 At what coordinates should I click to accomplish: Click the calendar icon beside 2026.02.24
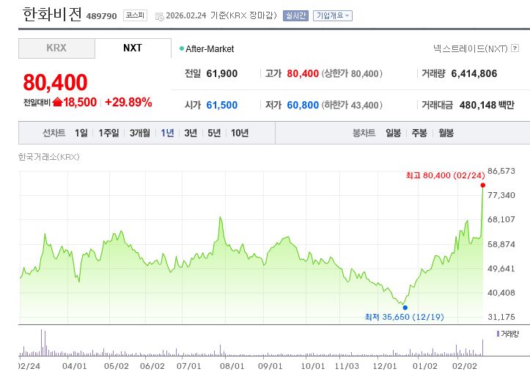(x=159, y=16)
